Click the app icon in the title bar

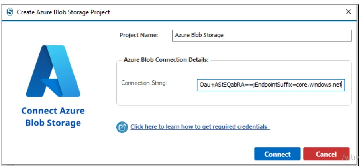(x=10, y=12)
